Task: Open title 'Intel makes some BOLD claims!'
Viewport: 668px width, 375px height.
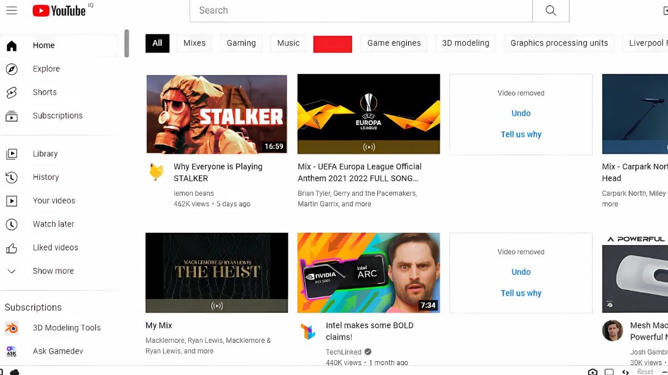Action: coord(370,331)
